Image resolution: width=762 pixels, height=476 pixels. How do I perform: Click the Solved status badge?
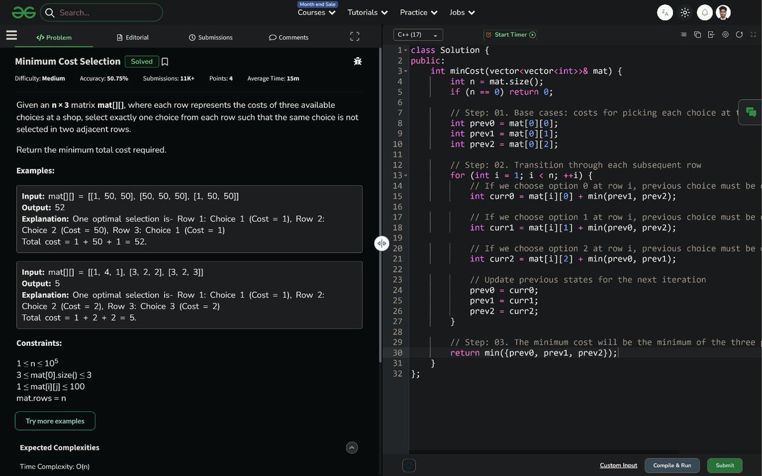[142, 62]
